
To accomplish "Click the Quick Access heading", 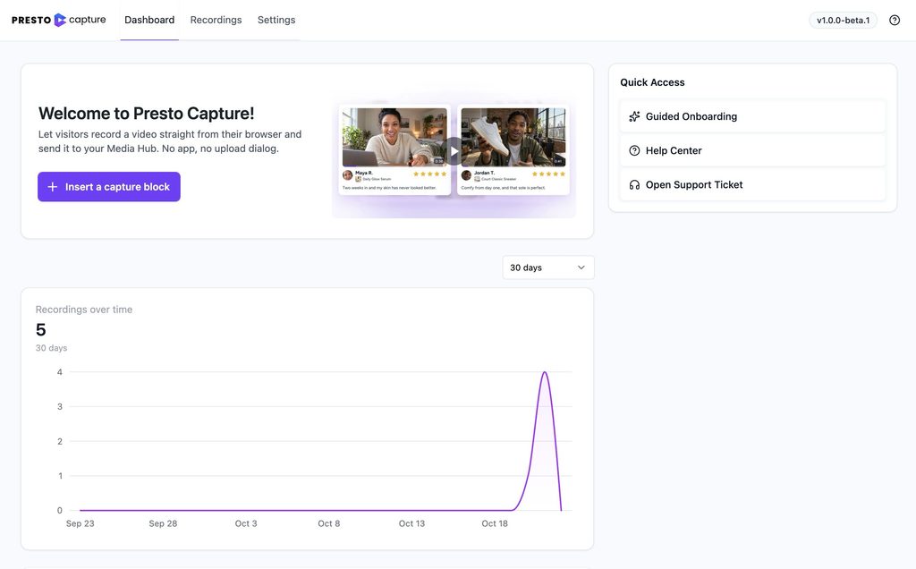I will 652,82.
